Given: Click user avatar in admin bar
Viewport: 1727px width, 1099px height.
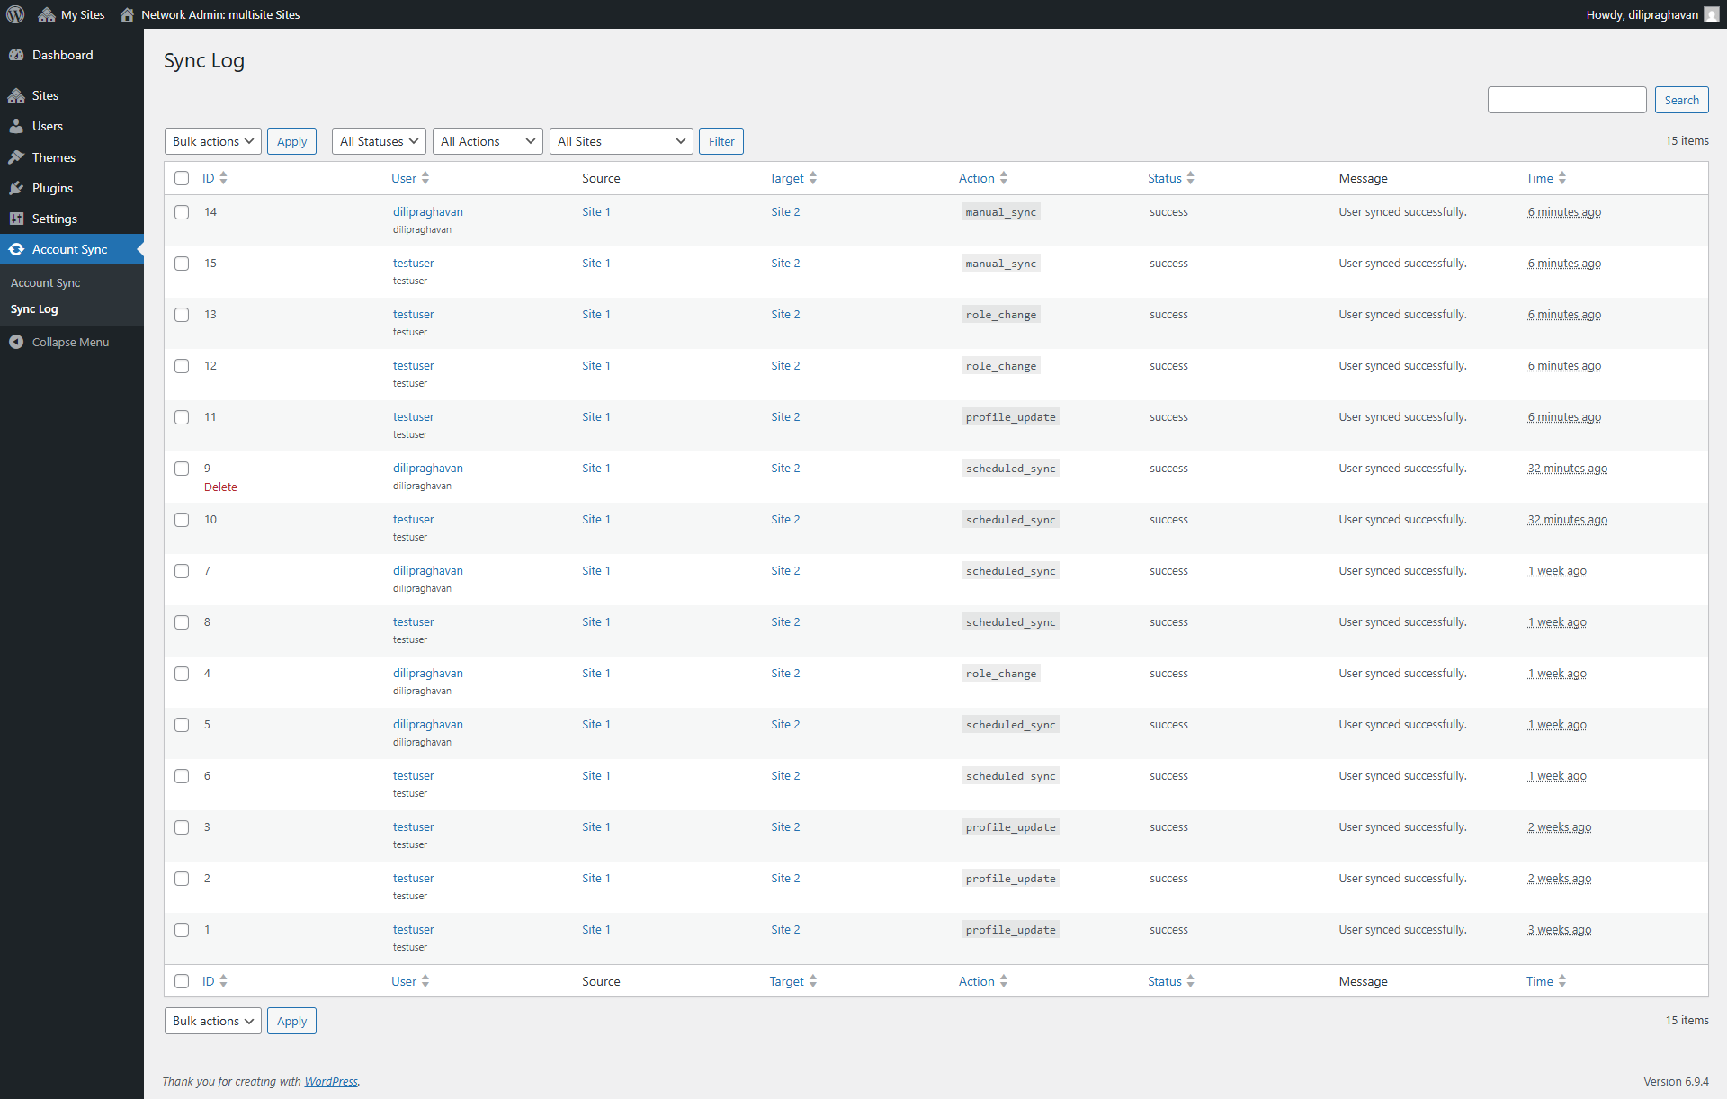Looking at the screenshot, I should coord(1711,14).
